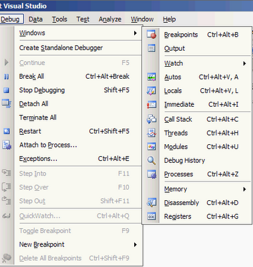The width and height of the screenshot is (253, 267).
Task: Open the Help menu
Action: (x=170, y=19)
